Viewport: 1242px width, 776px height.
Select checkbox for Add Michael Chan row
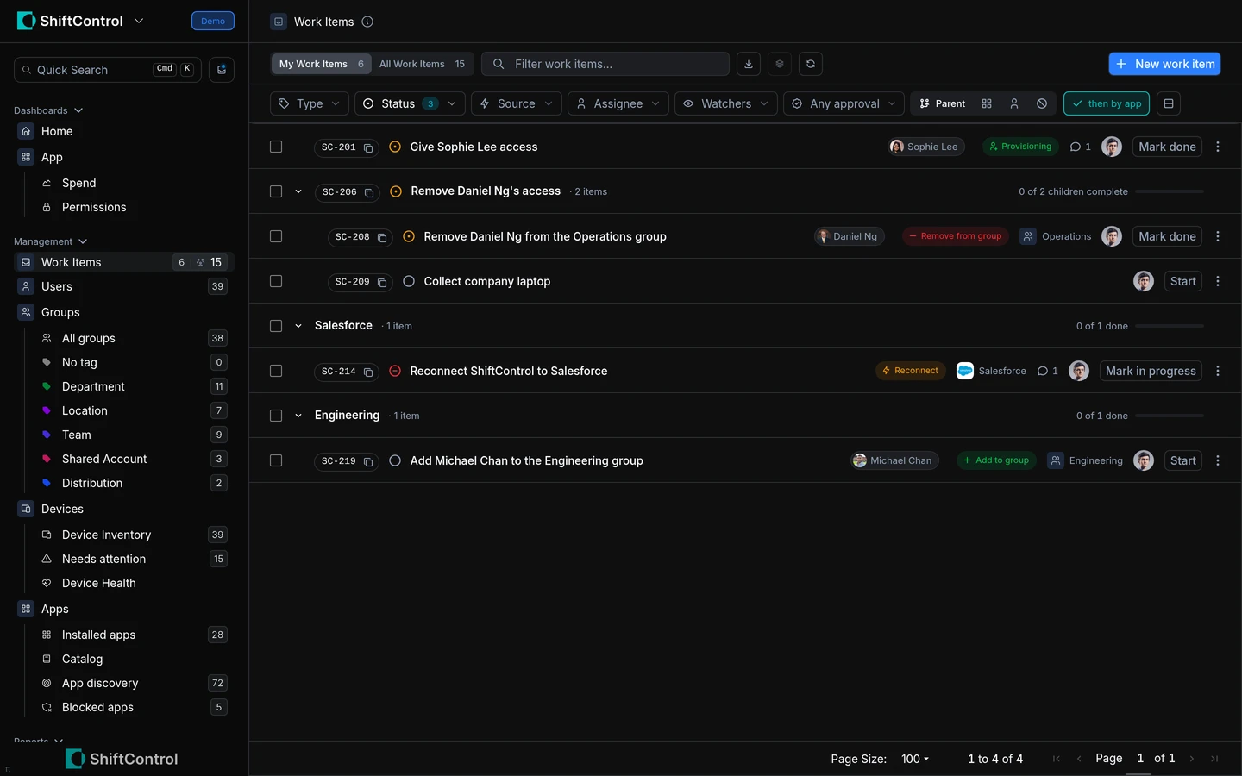click(276, 460)
